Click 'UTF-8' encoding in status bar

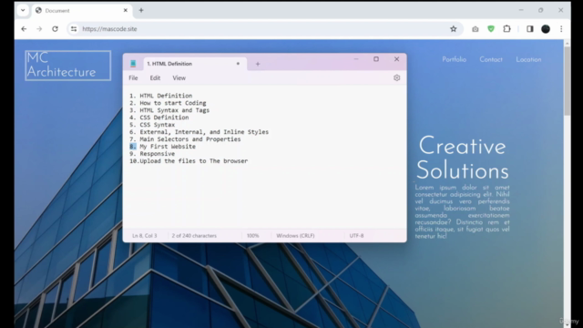pyautogui.click(x=356, y=236)
